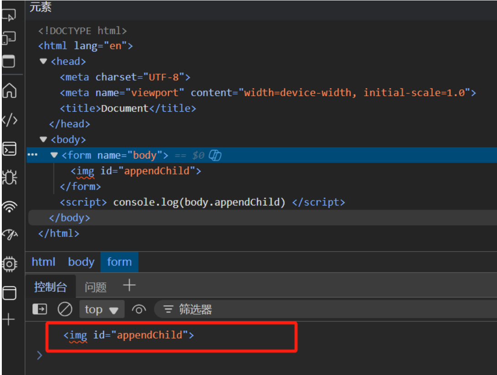Focus the 筛选器 filter field
Screen dimensions: 497x375
(x=326, y=309)
